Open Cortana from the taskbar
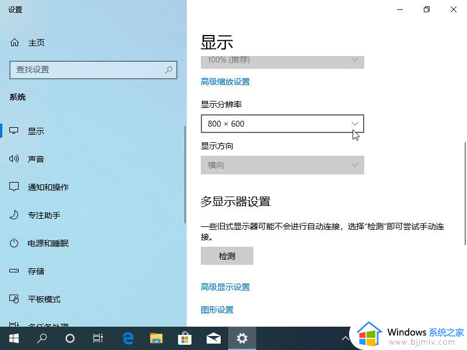The height and width of the screenshot is (350, 467). click(x=70, y=338)
